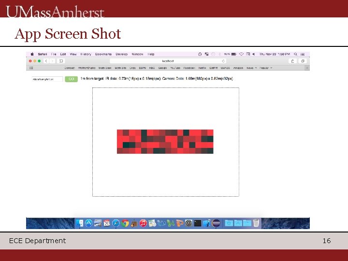
Task: Open Xcode hammer icon in dock
Action: click(x=207, y=223)
